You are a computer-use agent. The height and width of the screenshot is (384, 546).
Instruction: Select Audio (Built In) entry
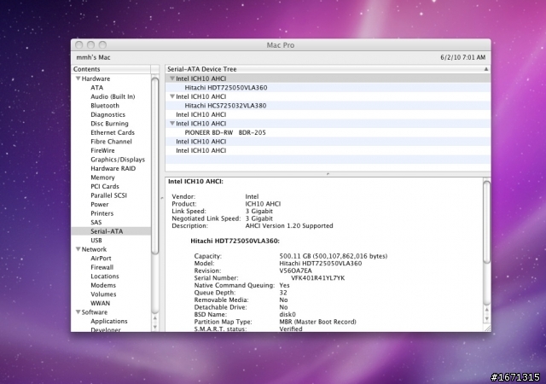click(x=113, y=96)
